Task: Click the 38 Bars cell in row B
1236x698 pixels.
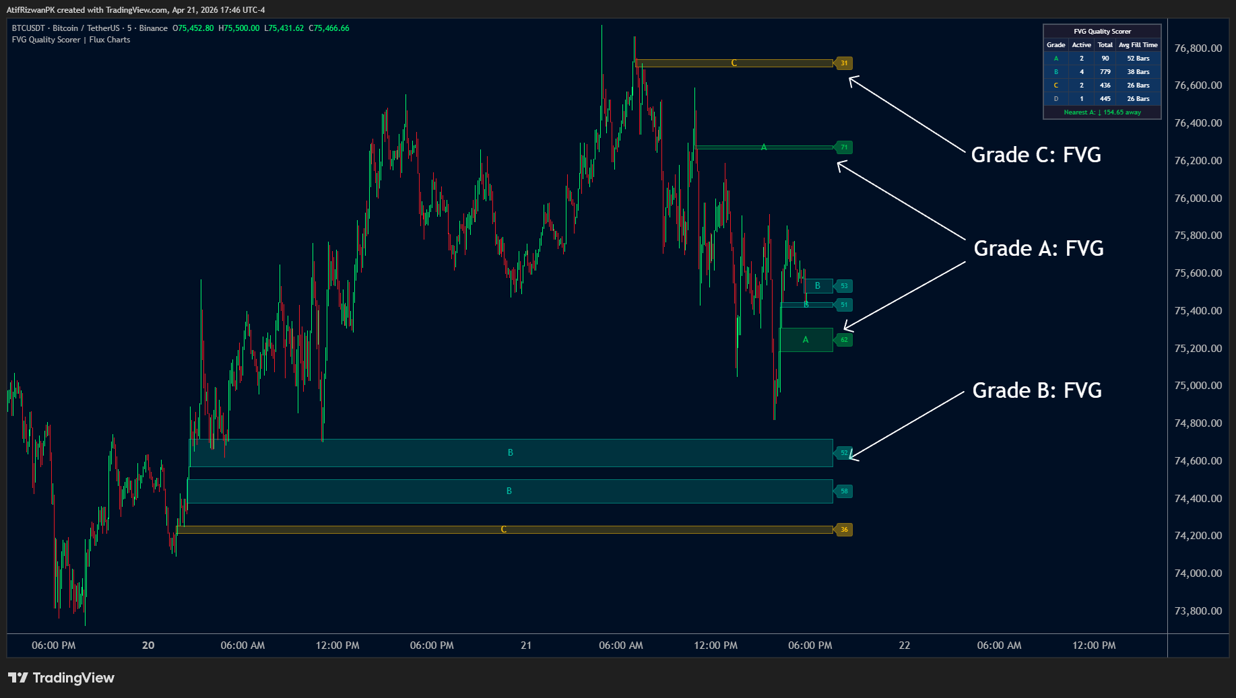Action: [x=1138, y=72]
